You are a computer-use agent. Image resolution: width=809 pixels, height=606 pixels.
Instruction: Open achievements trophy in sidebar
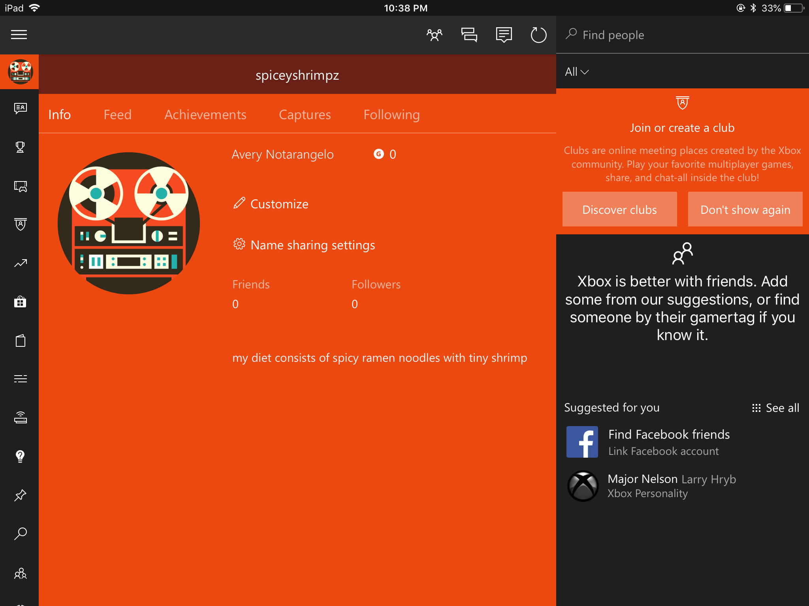pyautogui.click(x=20, y=147)
